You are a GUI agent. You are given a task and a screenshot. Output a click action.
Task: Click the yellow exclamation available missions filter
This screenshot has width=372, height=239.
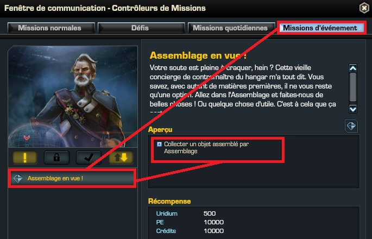(x=24, y=158)
